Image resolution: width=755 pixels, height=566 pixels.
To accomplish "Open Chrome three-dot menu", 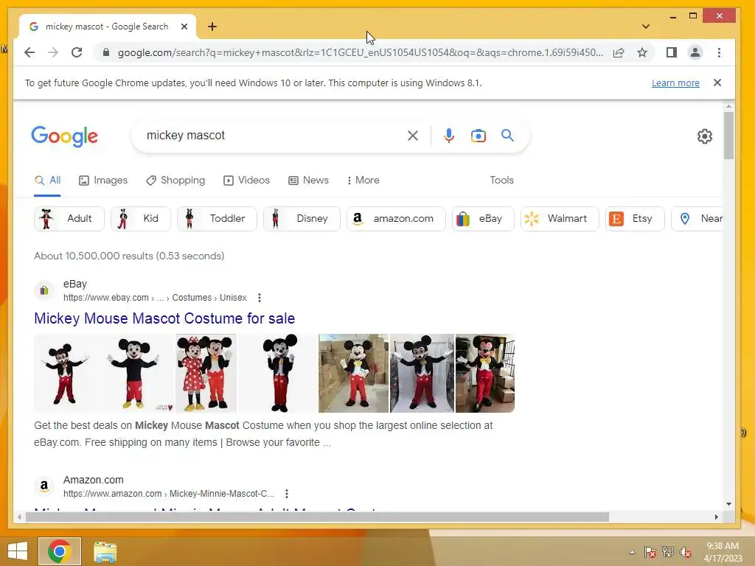I will (719, 52).
